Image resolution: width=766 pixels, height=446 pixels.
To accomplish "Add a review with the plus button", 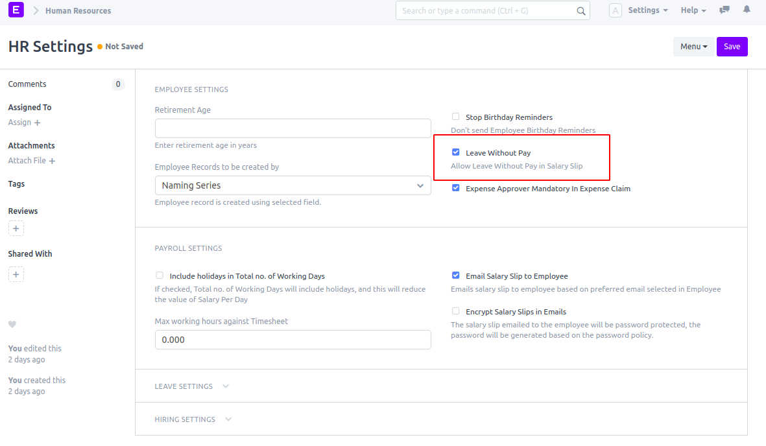I will (16, 228).
